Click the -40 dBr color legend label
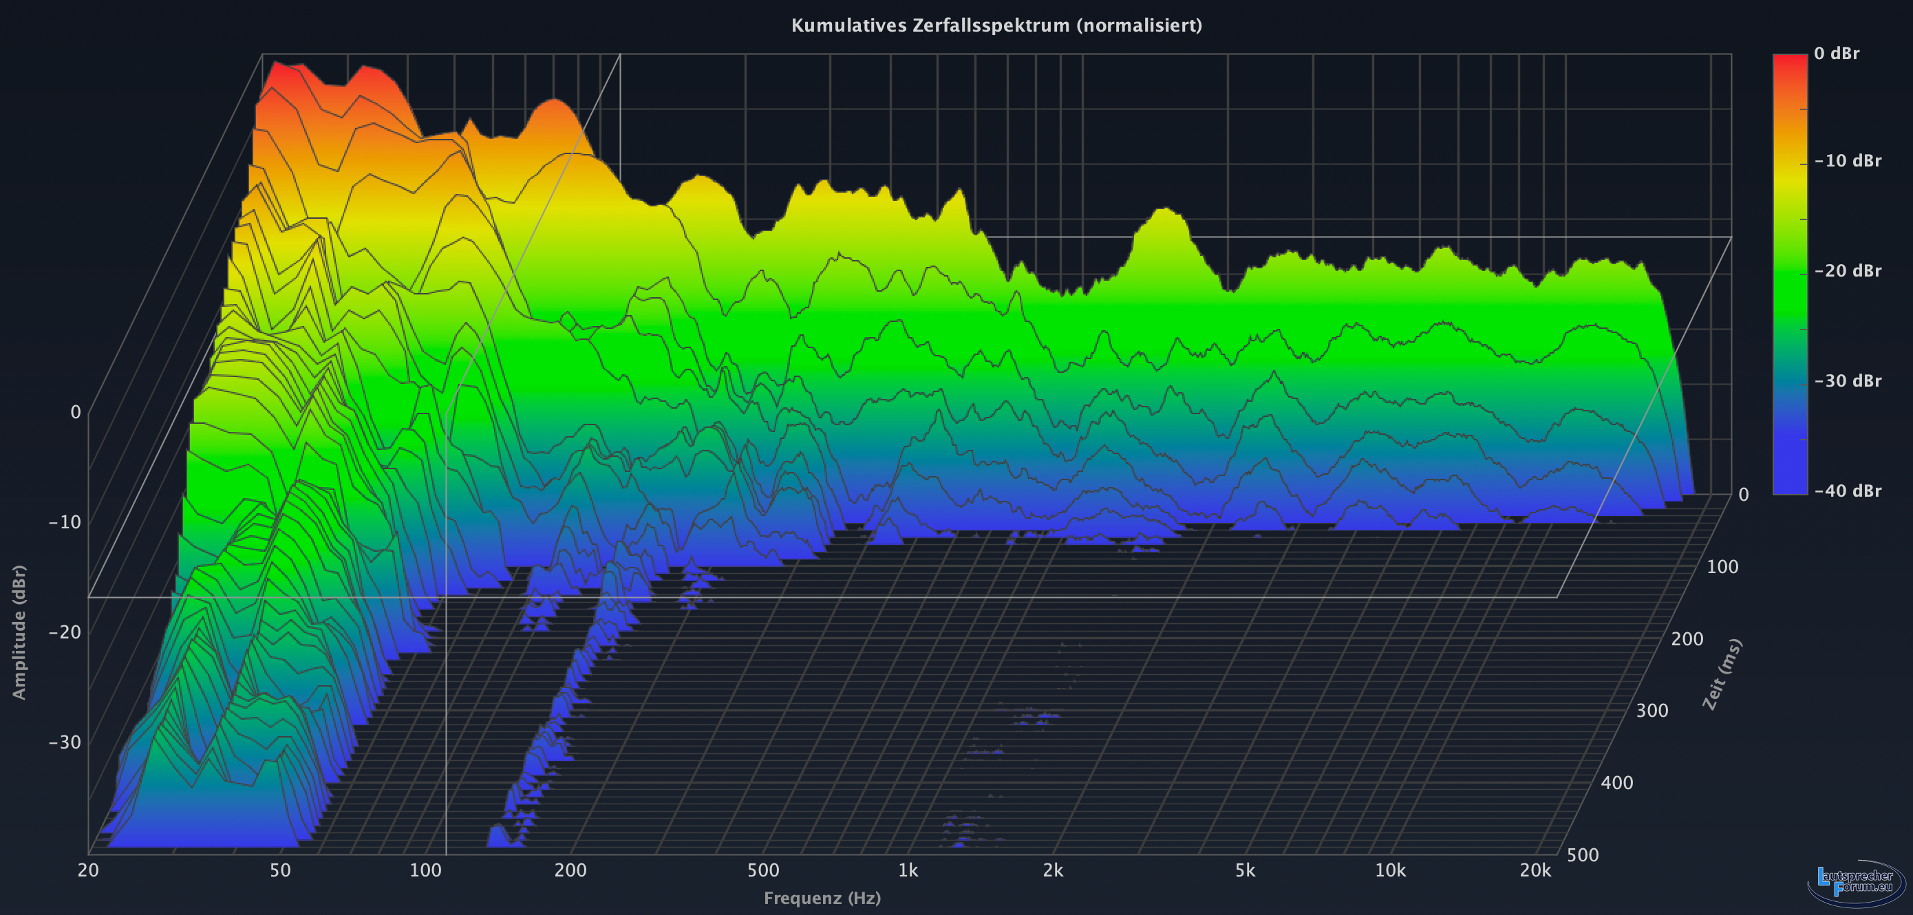The width and height of the screenshot is (1913, 915). [1848, 491]
